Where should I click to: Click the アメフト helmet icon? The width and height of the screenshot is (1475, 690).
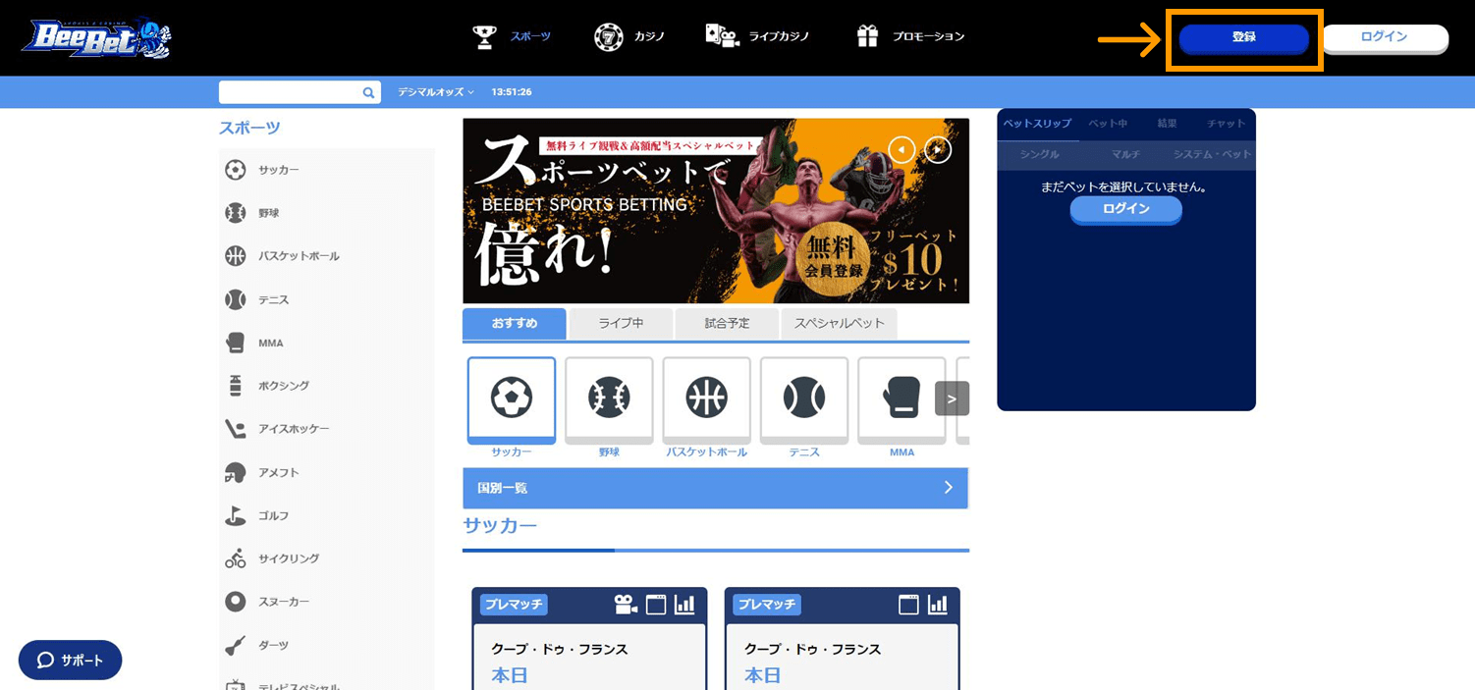[236, 472]
